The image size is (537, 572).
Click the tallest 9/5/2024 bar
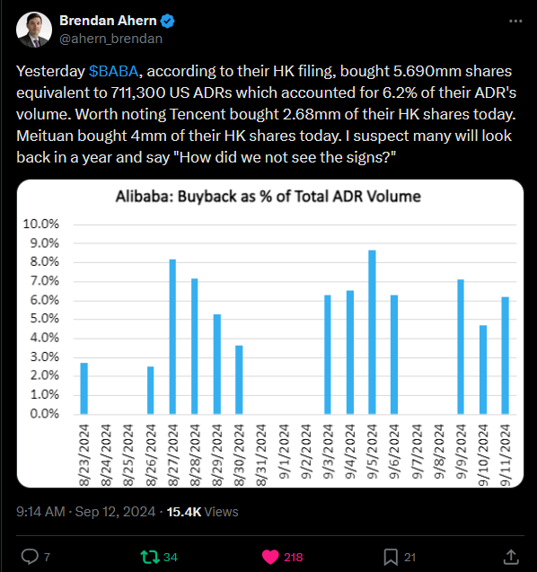coord(372,332)
